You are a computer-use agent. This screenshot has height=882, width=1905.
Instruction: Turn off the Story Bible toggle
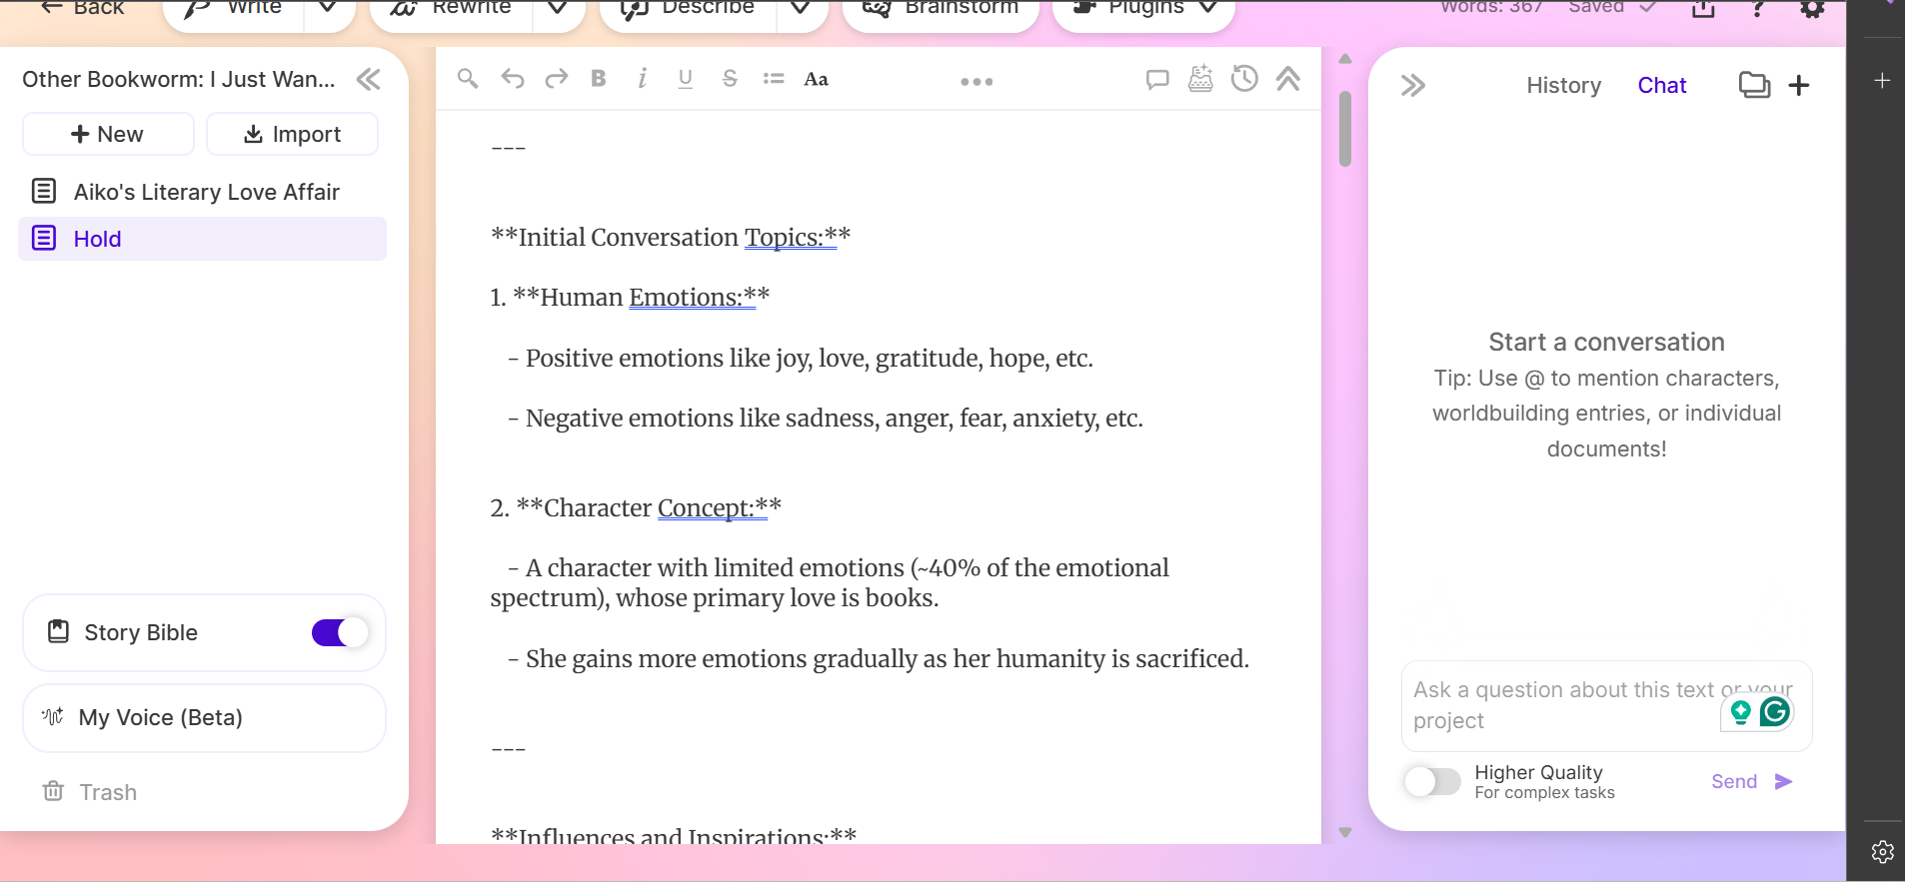point(340,632)
